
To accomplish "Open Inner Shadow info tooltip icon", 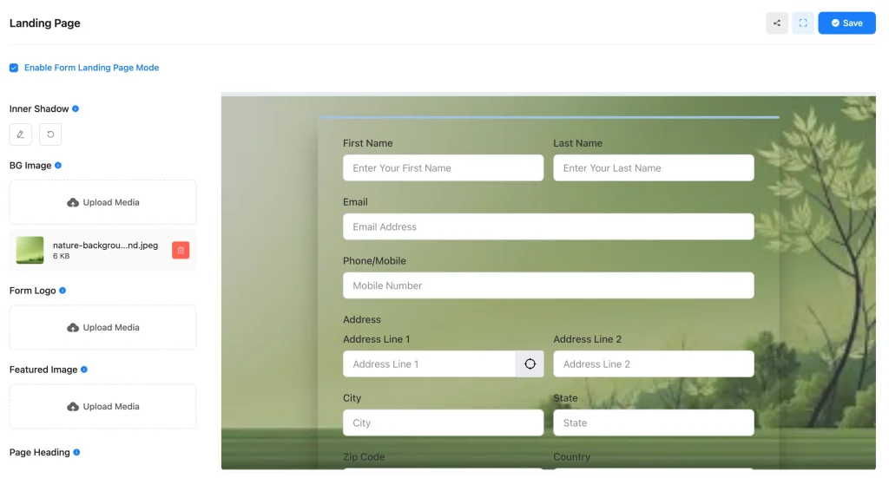I will (x=76, y=108).
